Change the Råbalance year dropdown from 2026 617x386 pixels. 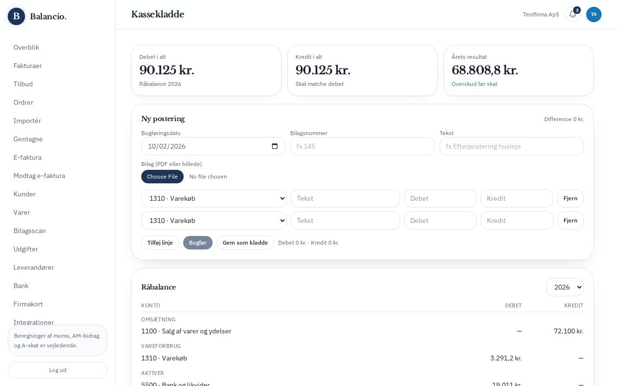click(x=565, y=287)
